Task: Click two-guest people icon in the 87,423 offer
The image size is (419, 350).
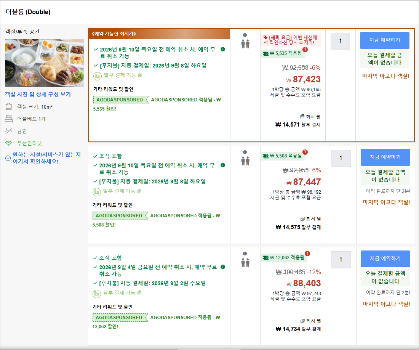Action: (245, 44)
